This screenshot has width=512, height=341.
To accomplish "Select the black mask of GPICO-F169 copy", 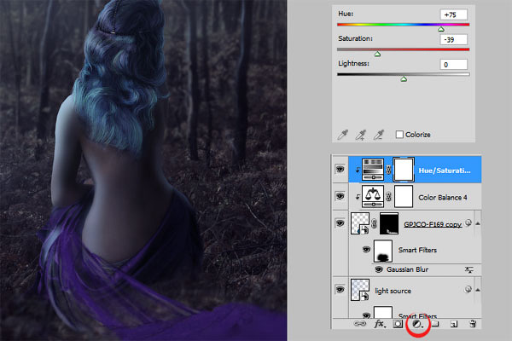I will click(x=389, y=223).
